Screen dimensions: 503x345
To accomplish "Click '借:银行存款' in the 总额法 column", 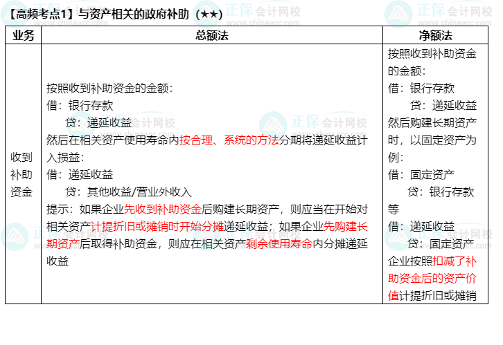I will (80, 106).
